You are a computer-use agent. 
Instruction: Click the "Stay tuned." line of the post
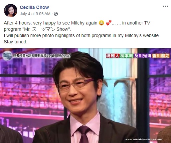(16, 42)
